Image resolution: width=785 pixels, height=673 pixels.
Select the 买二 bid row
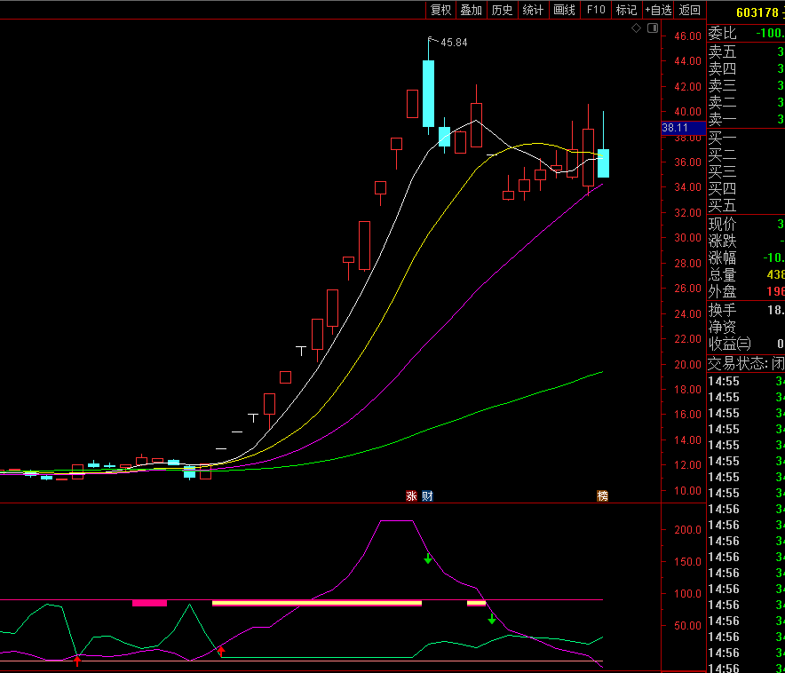tap(745, 154)
